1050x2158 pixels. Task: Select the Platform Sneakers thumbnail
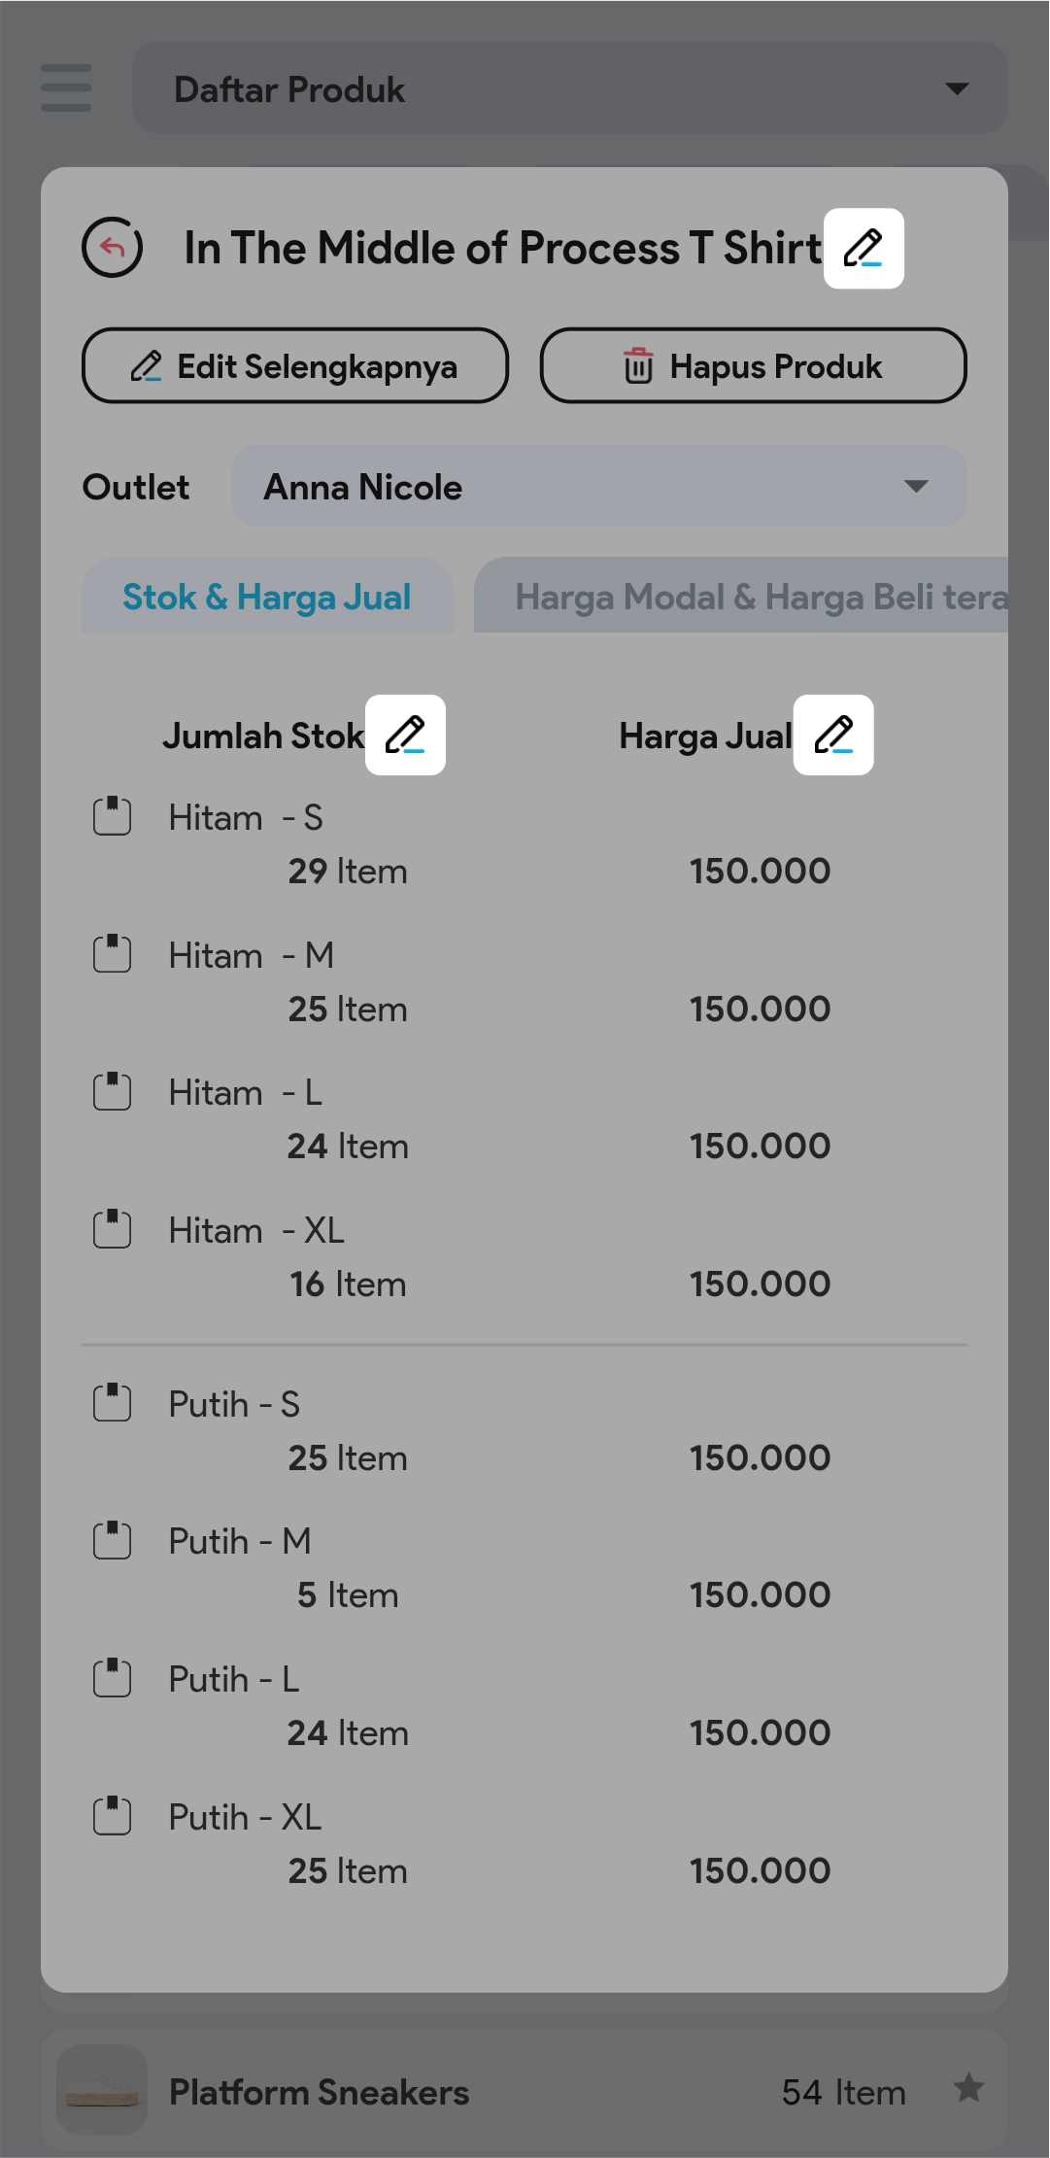(x=102, y=2090)
